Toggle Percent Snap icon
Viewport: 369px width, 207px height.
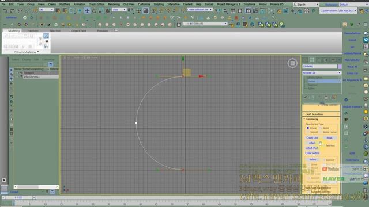(168, 10)
